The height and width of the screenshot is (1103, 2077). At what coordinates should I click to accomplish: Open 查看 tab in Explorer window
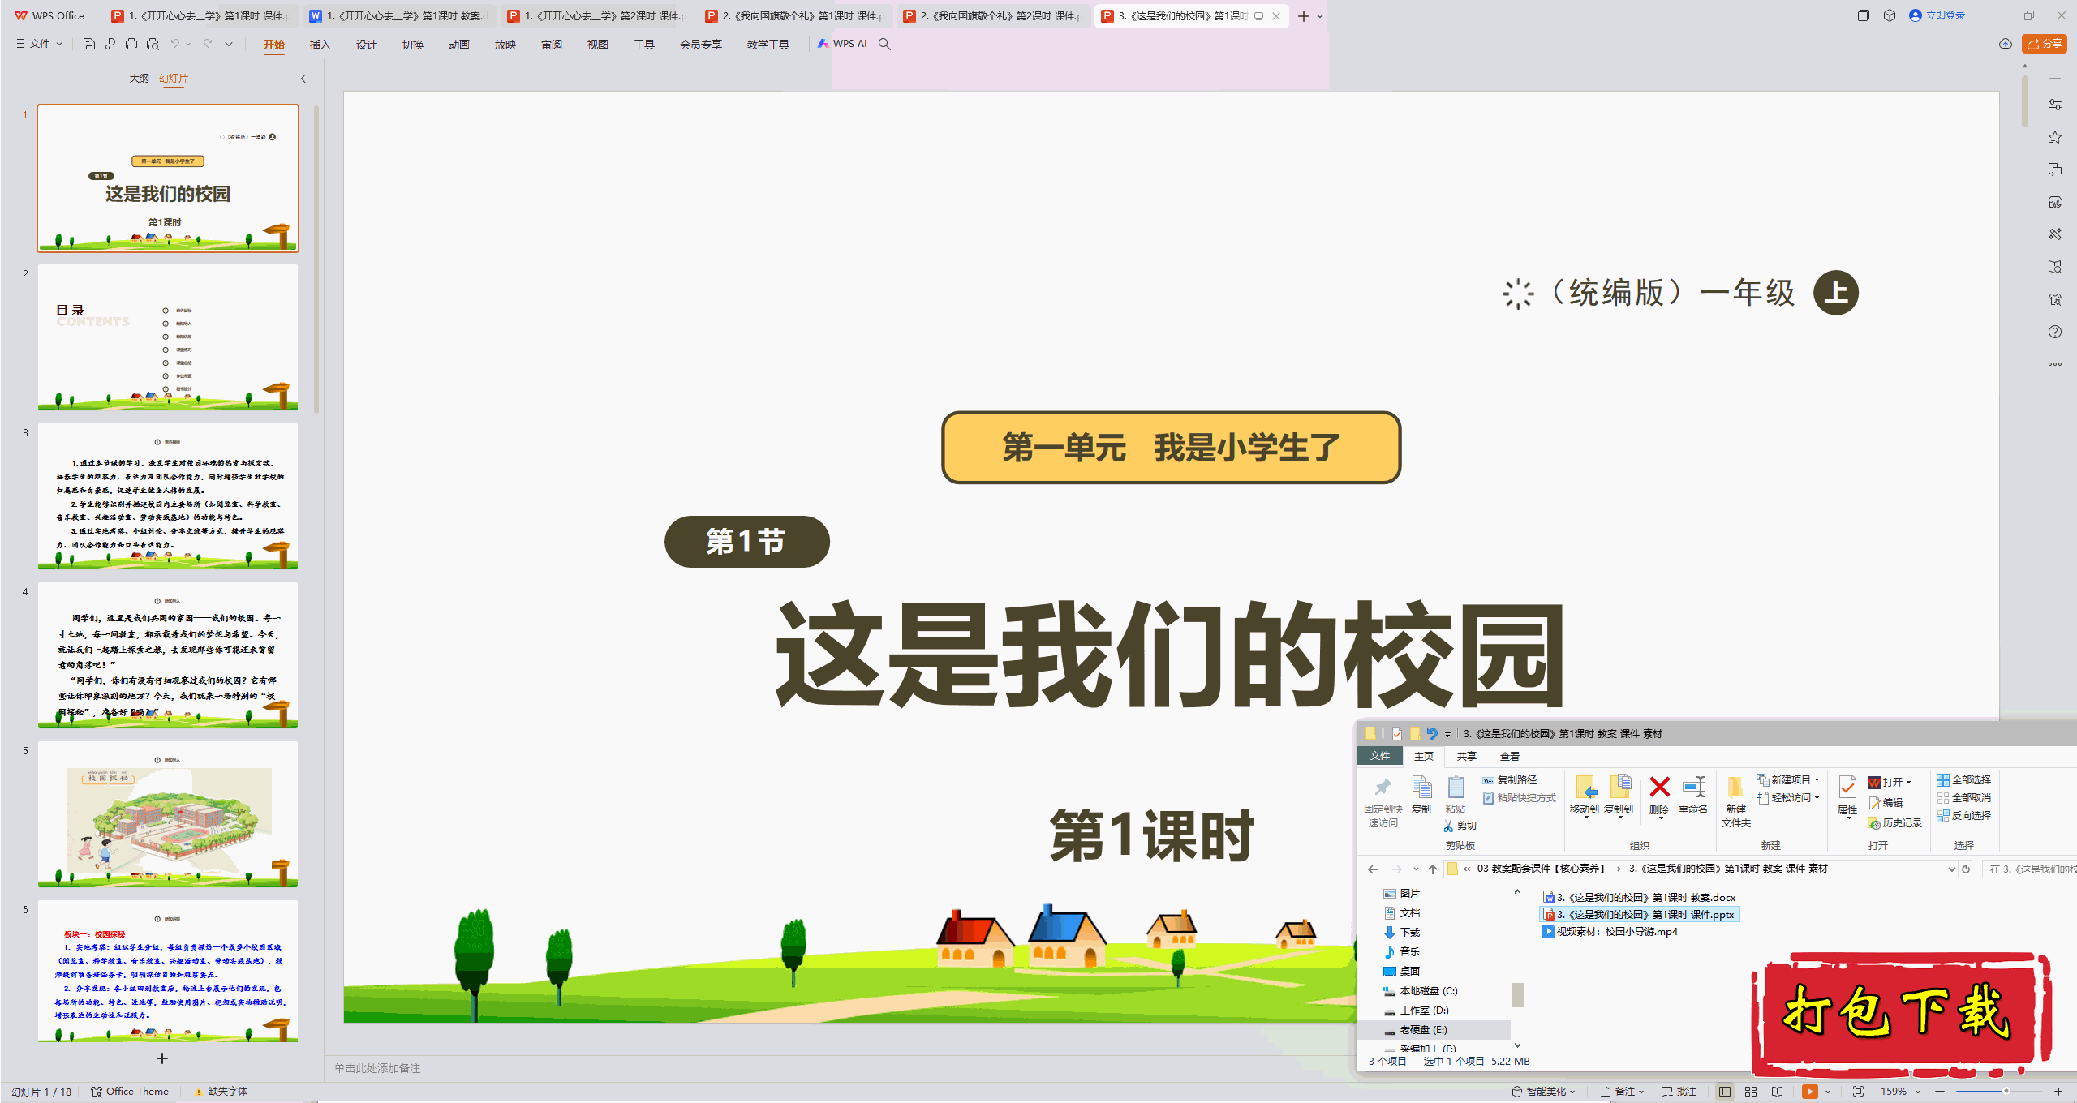1510,757
